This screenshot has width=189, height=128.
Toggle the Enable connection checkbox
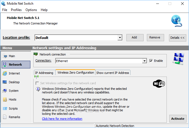151,61
